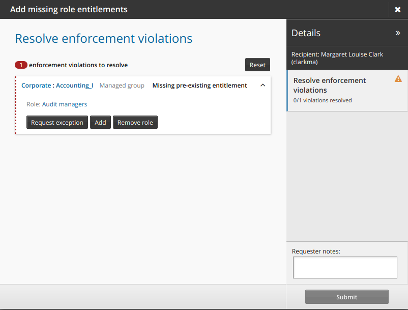Remove the Audit managers role
The height and width of the screenshot is (310, 408).
[135, 122]
